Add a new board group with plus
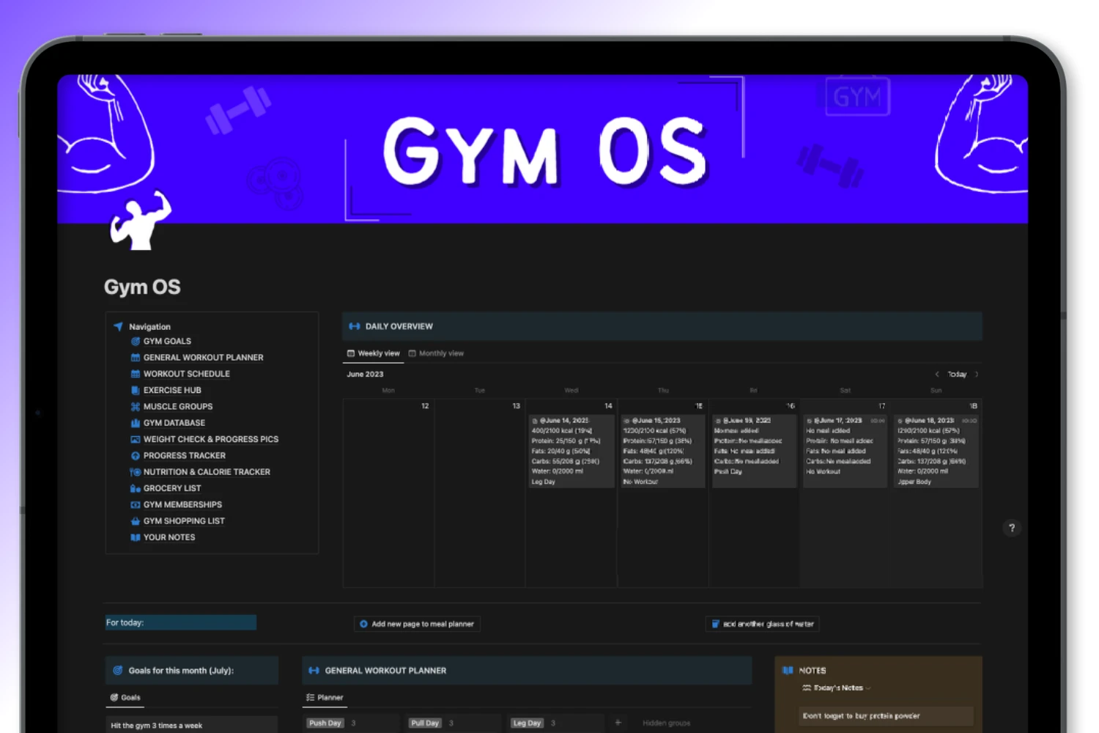 [x=618, y=723]
